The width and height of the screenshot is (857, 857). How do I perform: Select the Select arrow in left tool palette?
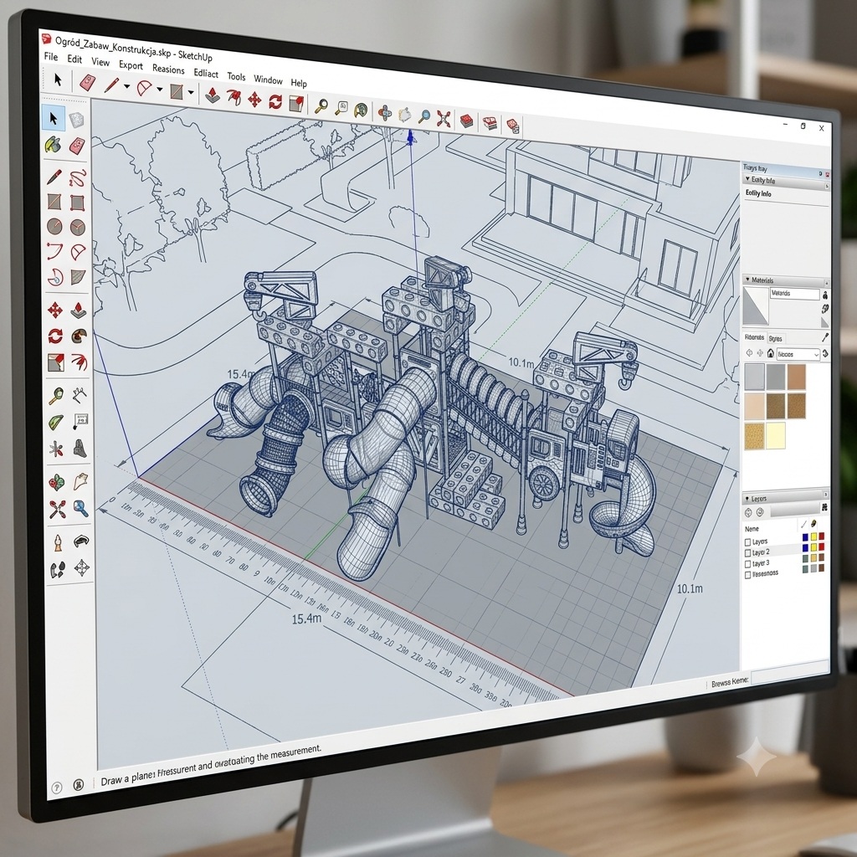[x=54, y=117]
